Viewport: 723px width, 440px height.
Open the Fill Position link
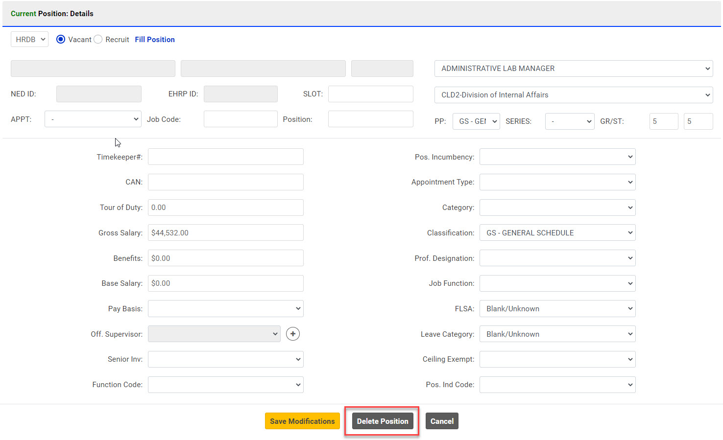155,39
